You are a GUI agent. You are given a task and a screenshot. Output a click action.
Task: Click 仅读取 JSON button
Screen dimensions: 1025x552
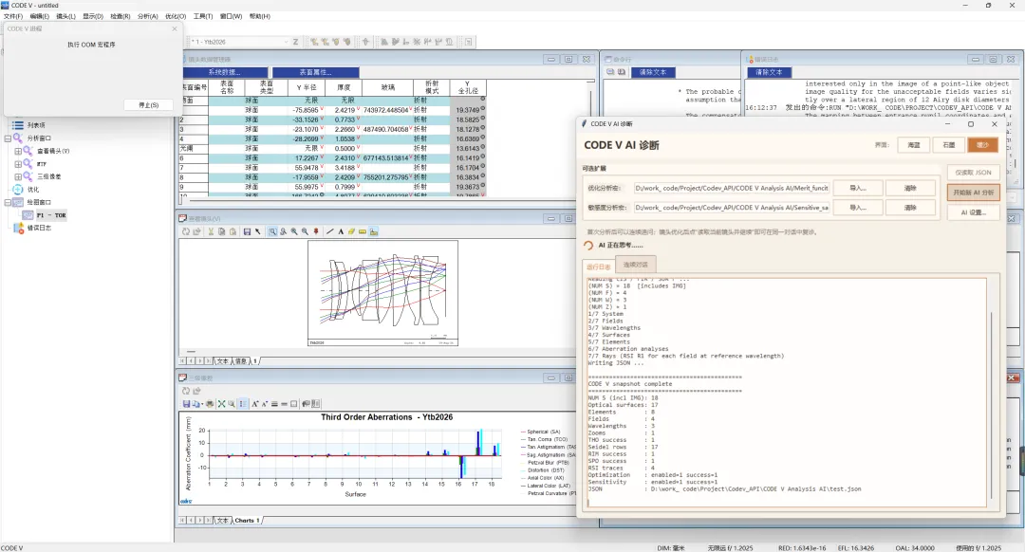974,173
